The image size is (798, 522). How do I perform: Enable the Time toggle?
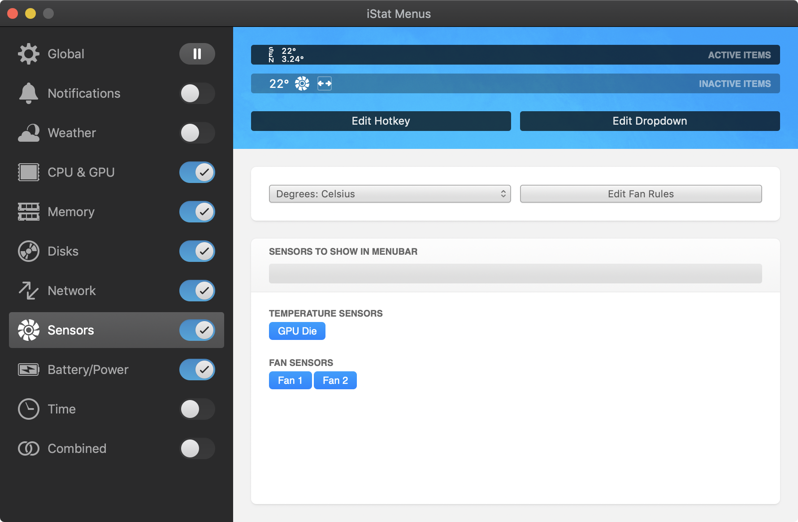tap(197, 409)
